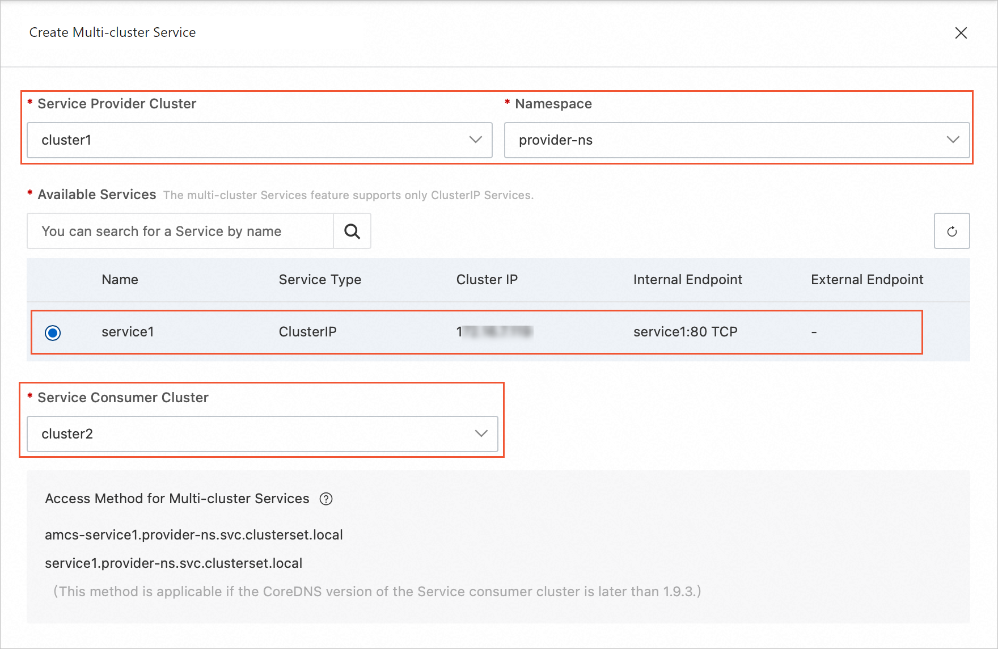
Task: Click the service1.provider-ns.svc.clusterset.local address
Action: point(174,563)
